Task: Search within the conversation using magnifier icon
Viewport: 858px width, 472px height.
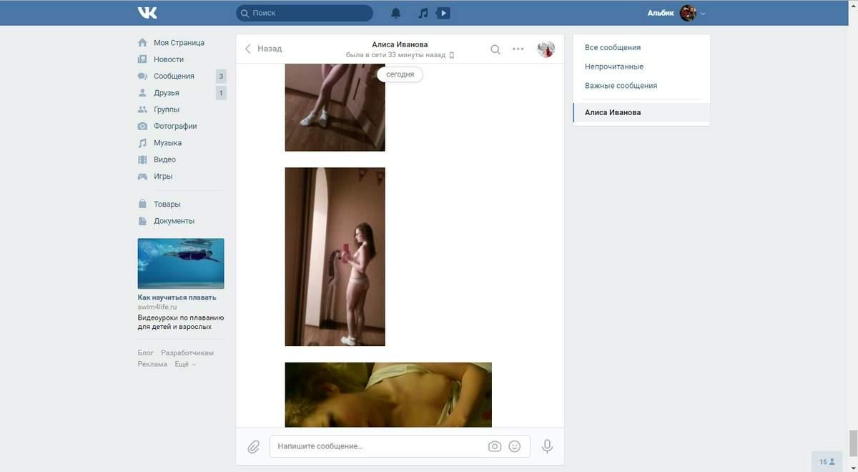Action: (x=495, y=49)
